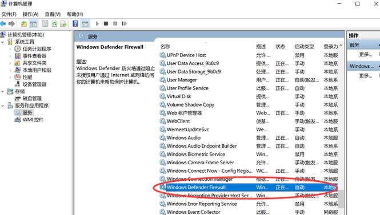Collapse the 系统工具 tree node
The width and height of the screenshot is (380, 215).
pyautogui.click(x=3, y=42)
